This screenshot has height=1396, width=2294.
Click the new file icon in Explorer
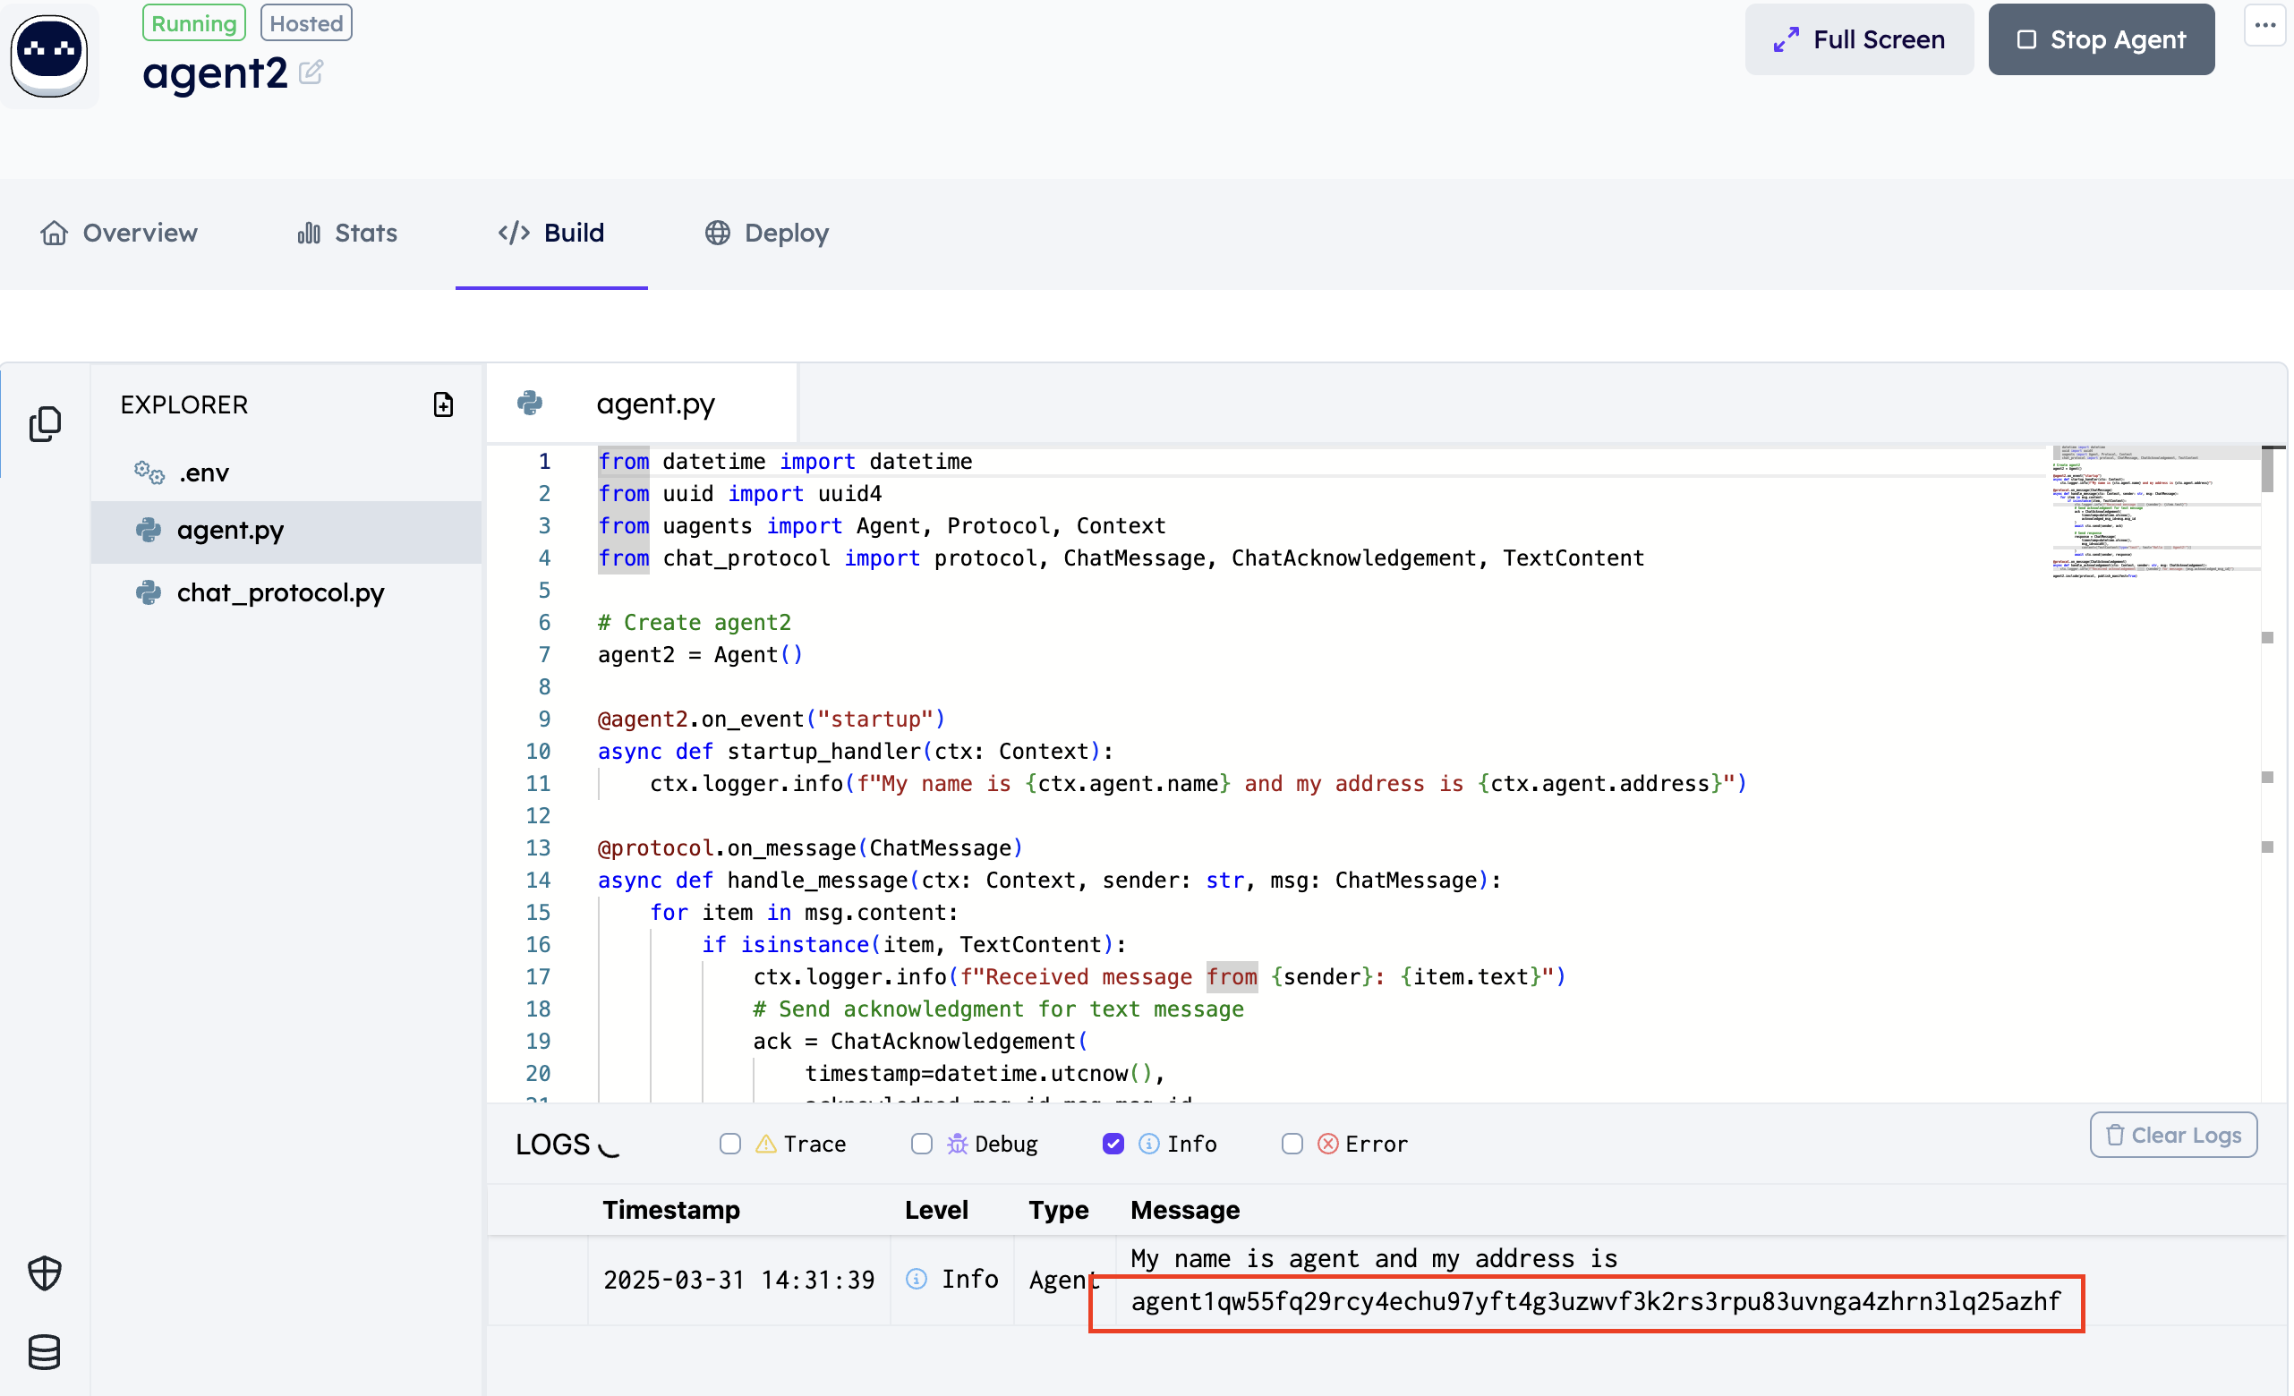(x=443, y=404)
